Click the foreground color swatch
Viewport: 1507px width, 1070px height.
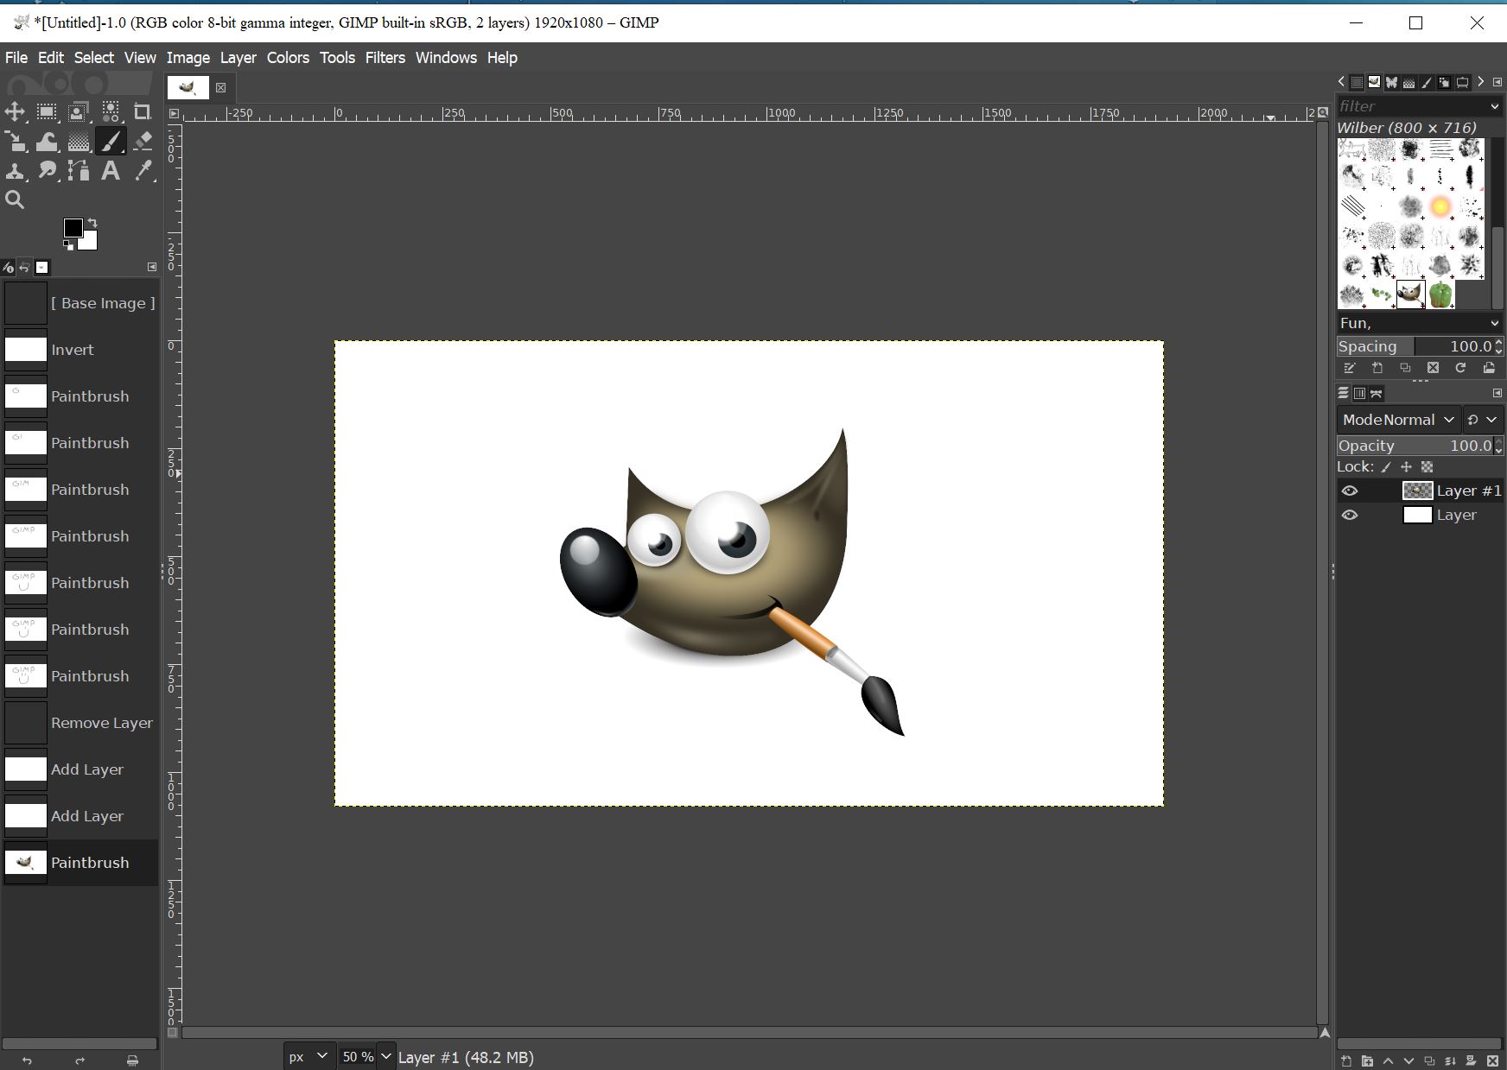[73, 227]
